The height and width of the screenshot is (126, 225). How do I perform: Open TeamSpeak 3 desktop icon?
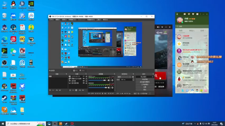pyautogui.click(x=22, y=6)
